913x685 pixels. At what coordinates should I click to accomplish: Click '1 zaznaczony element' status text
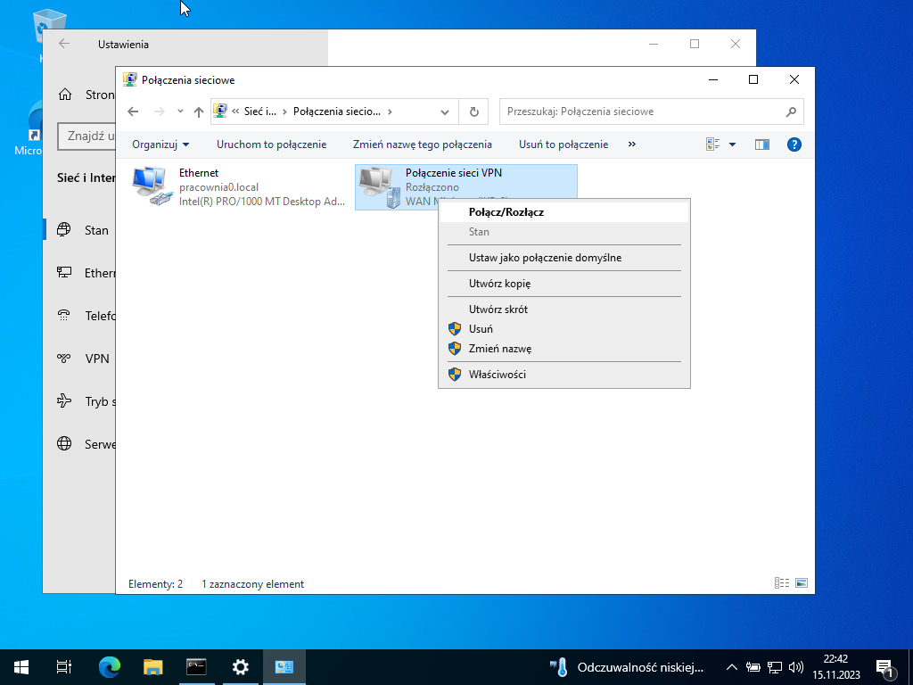click(x=252, y=583)
